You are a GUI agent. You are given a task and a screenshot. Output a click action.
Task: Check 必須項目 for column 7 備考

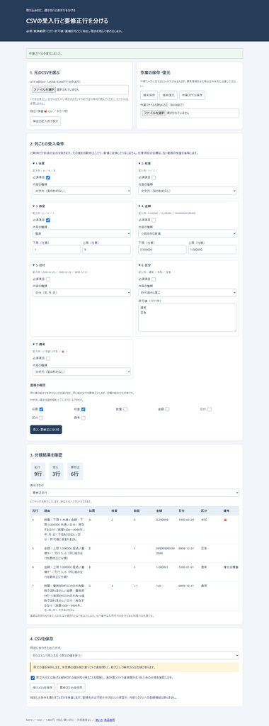(48, 358)
